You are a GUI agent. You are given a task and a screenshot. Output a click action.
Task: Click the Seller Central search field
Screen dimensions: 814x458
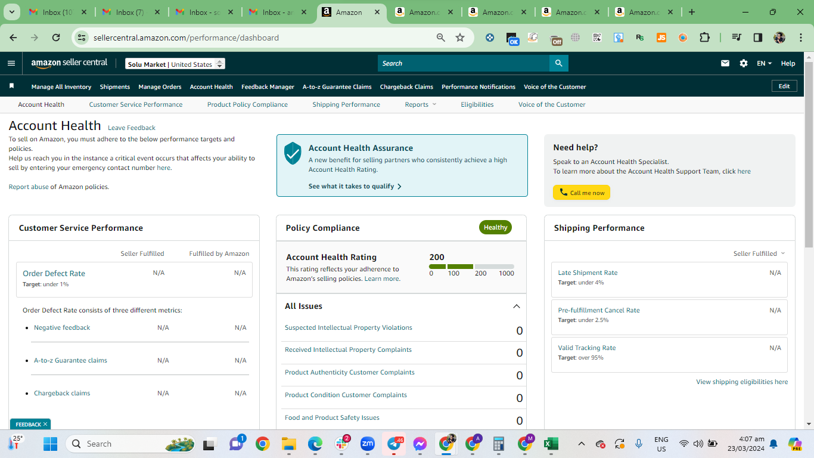(464, 63)
